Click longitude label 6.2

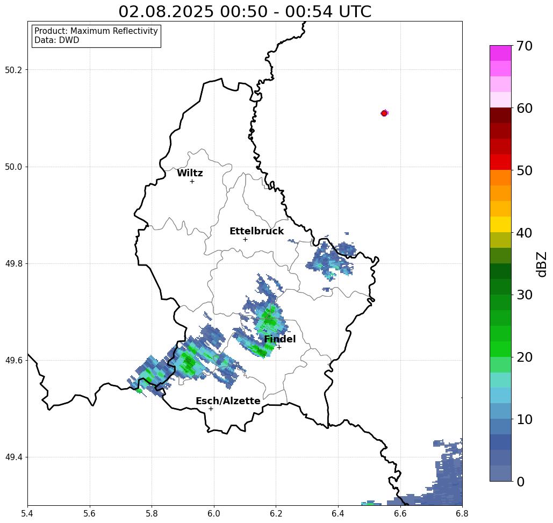[x=276, y=513]
